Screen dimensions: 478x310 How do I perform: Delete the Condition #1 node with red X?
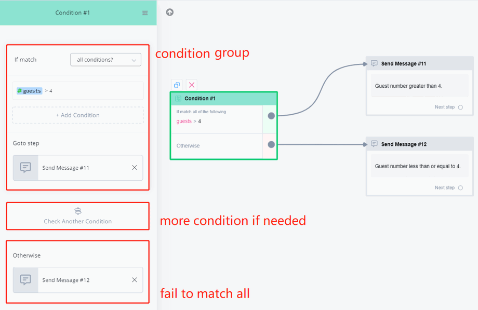tap(192, 85)
